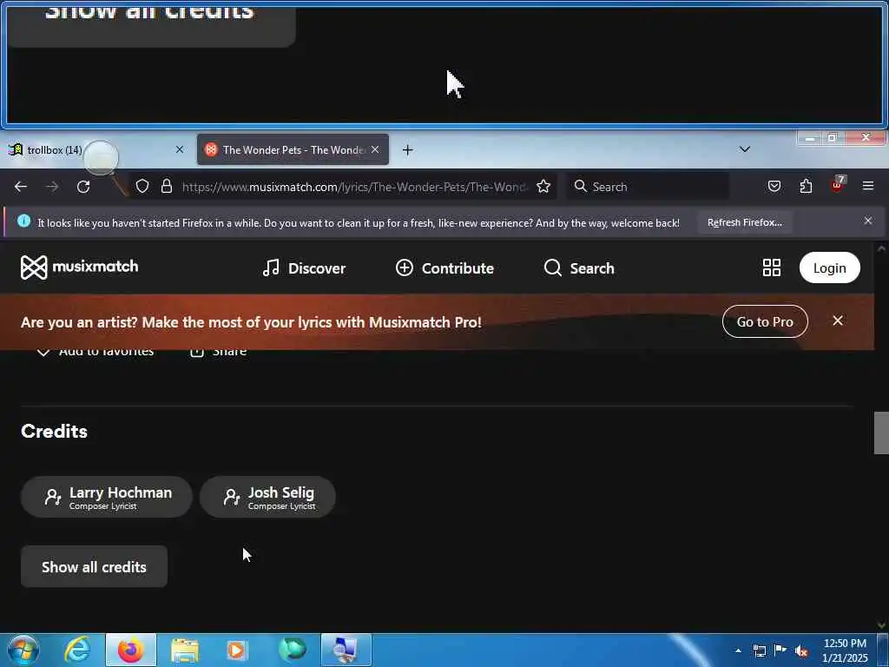This screenshot has width=889, height=667.
Task: Close The Wonder Pets tab
Action: coord(375,149)
